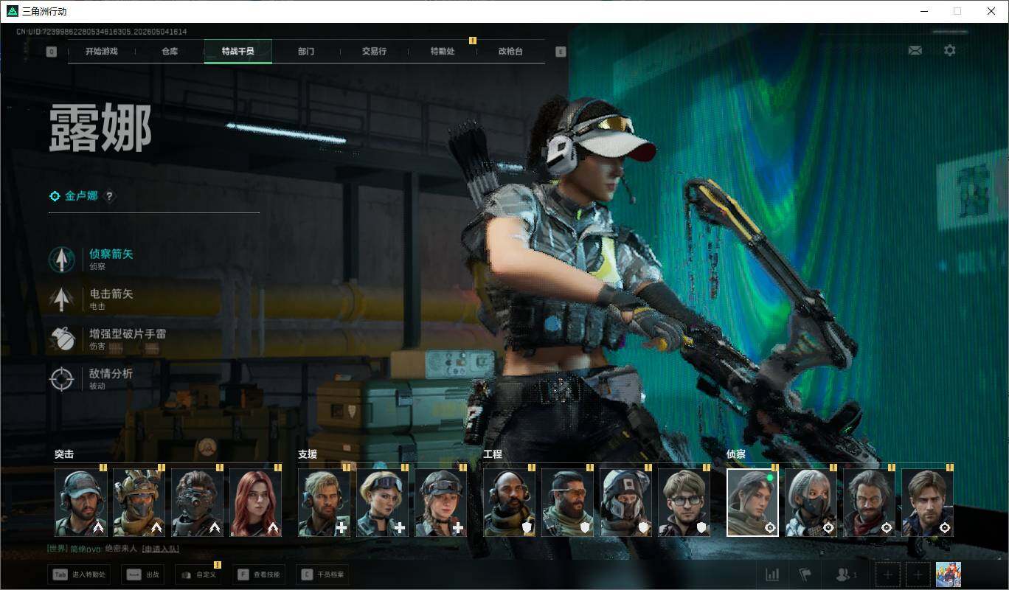Open the 仓库 tab

tap(170, 52)
